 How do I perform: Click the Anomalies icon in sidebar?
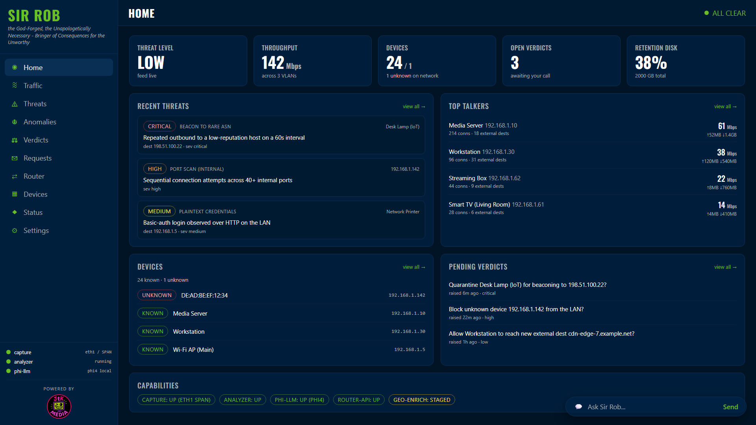tap(15, 122)
